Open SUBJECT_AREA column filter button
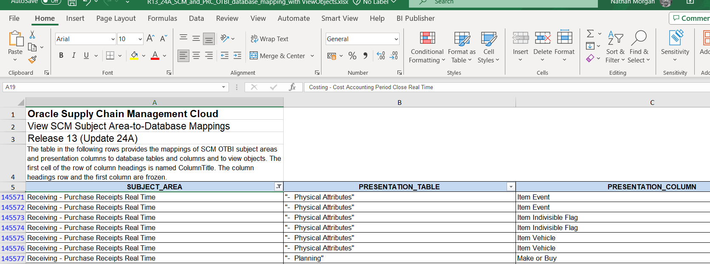Viewport: 710px width, 264px height. coord(279,186)
